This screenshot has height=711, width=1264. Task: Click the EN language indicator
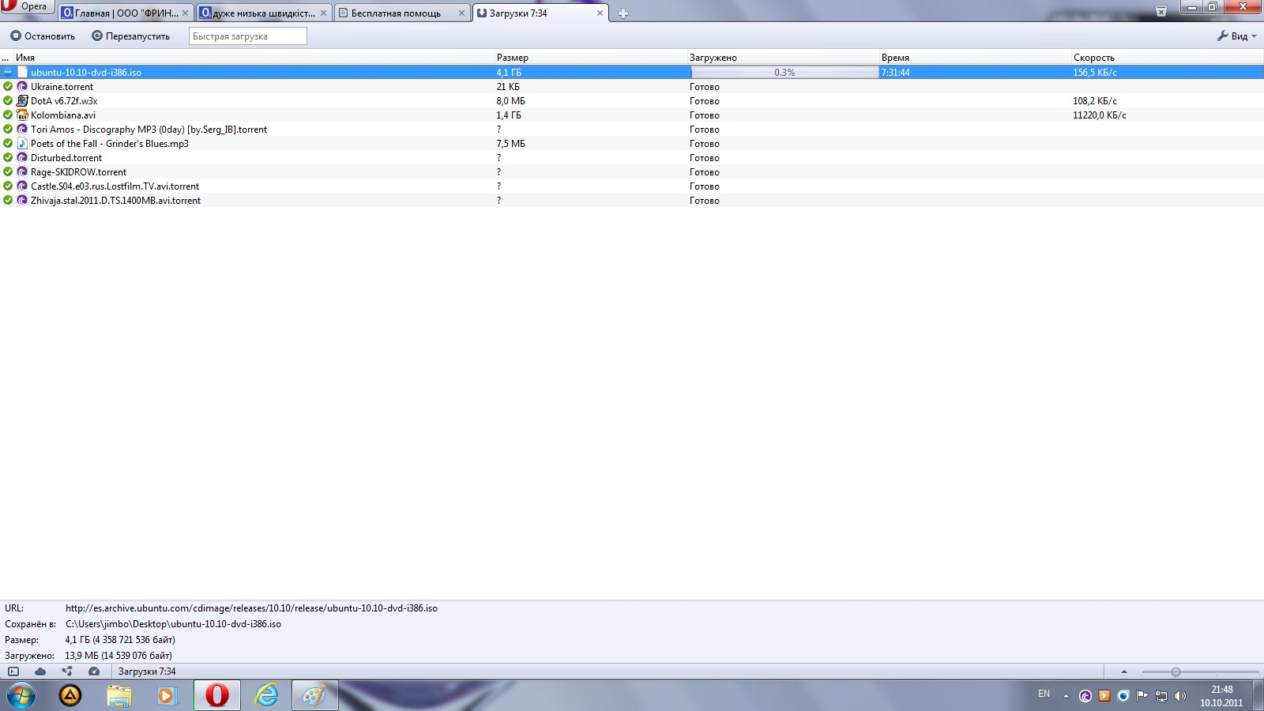coord(1044,694)
